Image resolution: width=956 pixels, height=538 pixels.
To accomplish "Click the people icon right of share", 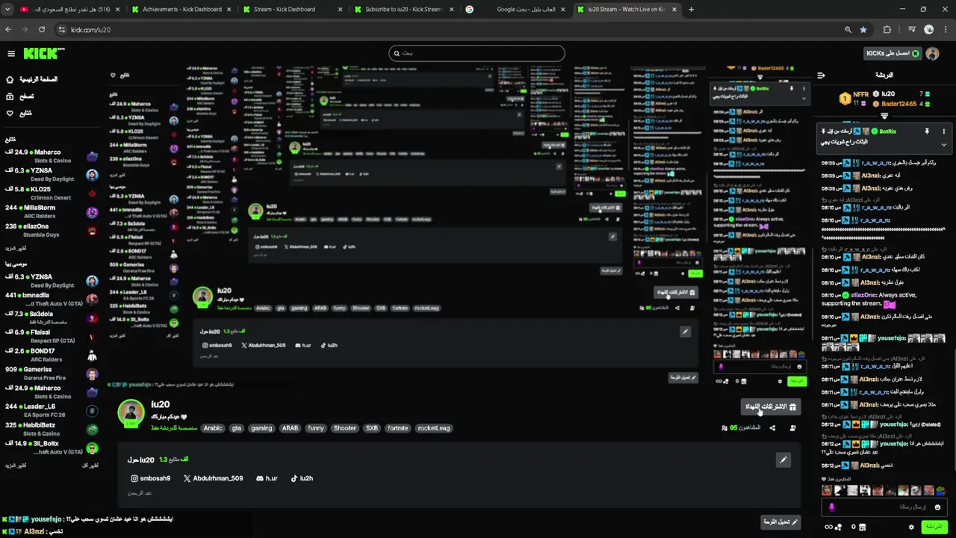I will [x=792, y=428].
